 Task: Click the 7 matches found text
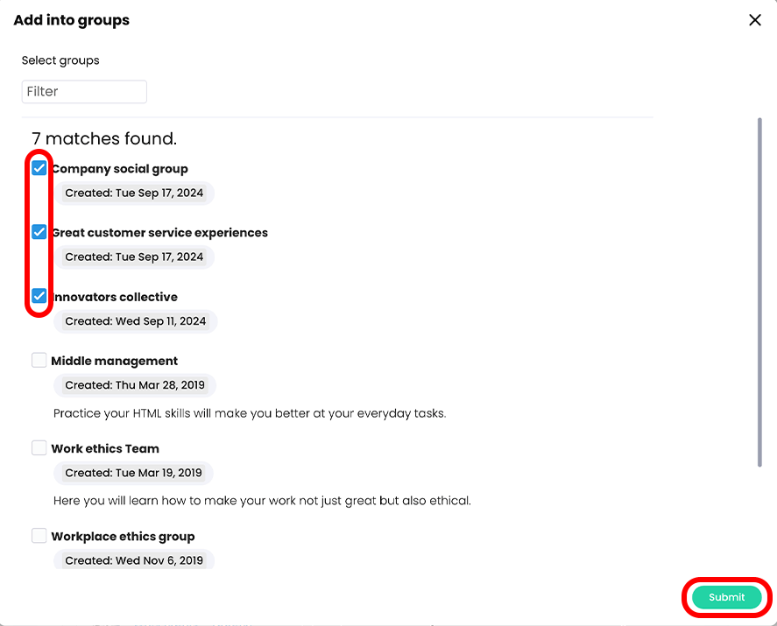click(103, 138)
